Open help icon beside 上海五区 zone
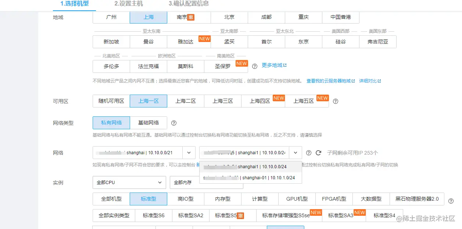The image size is (462, 229). [x=335, y=101]
